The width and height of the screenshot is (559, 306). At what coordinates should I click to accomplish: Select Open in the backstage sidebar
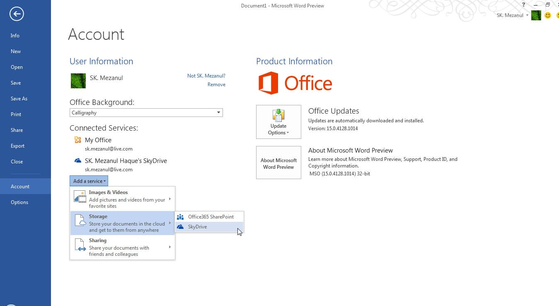[25, 67]
